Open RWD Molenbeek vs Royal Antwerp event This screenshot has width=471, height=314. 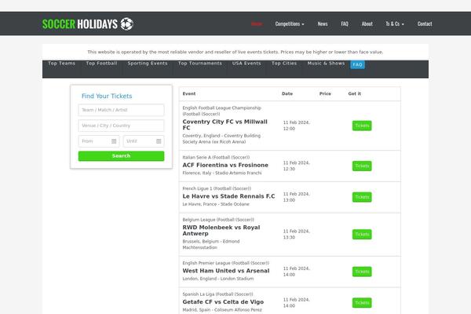[221, 231]
